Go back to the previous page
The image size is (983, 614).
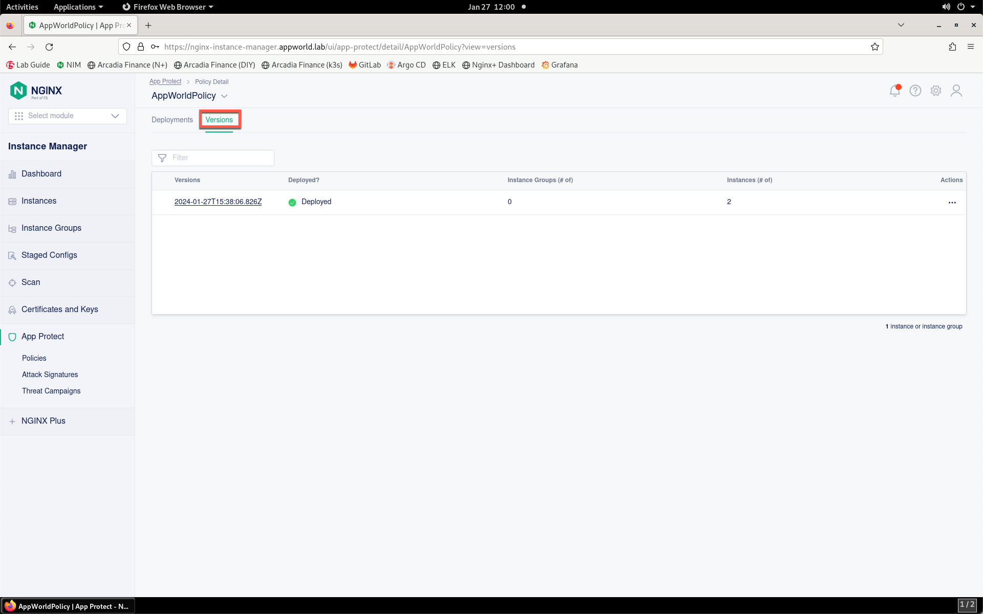12,47
